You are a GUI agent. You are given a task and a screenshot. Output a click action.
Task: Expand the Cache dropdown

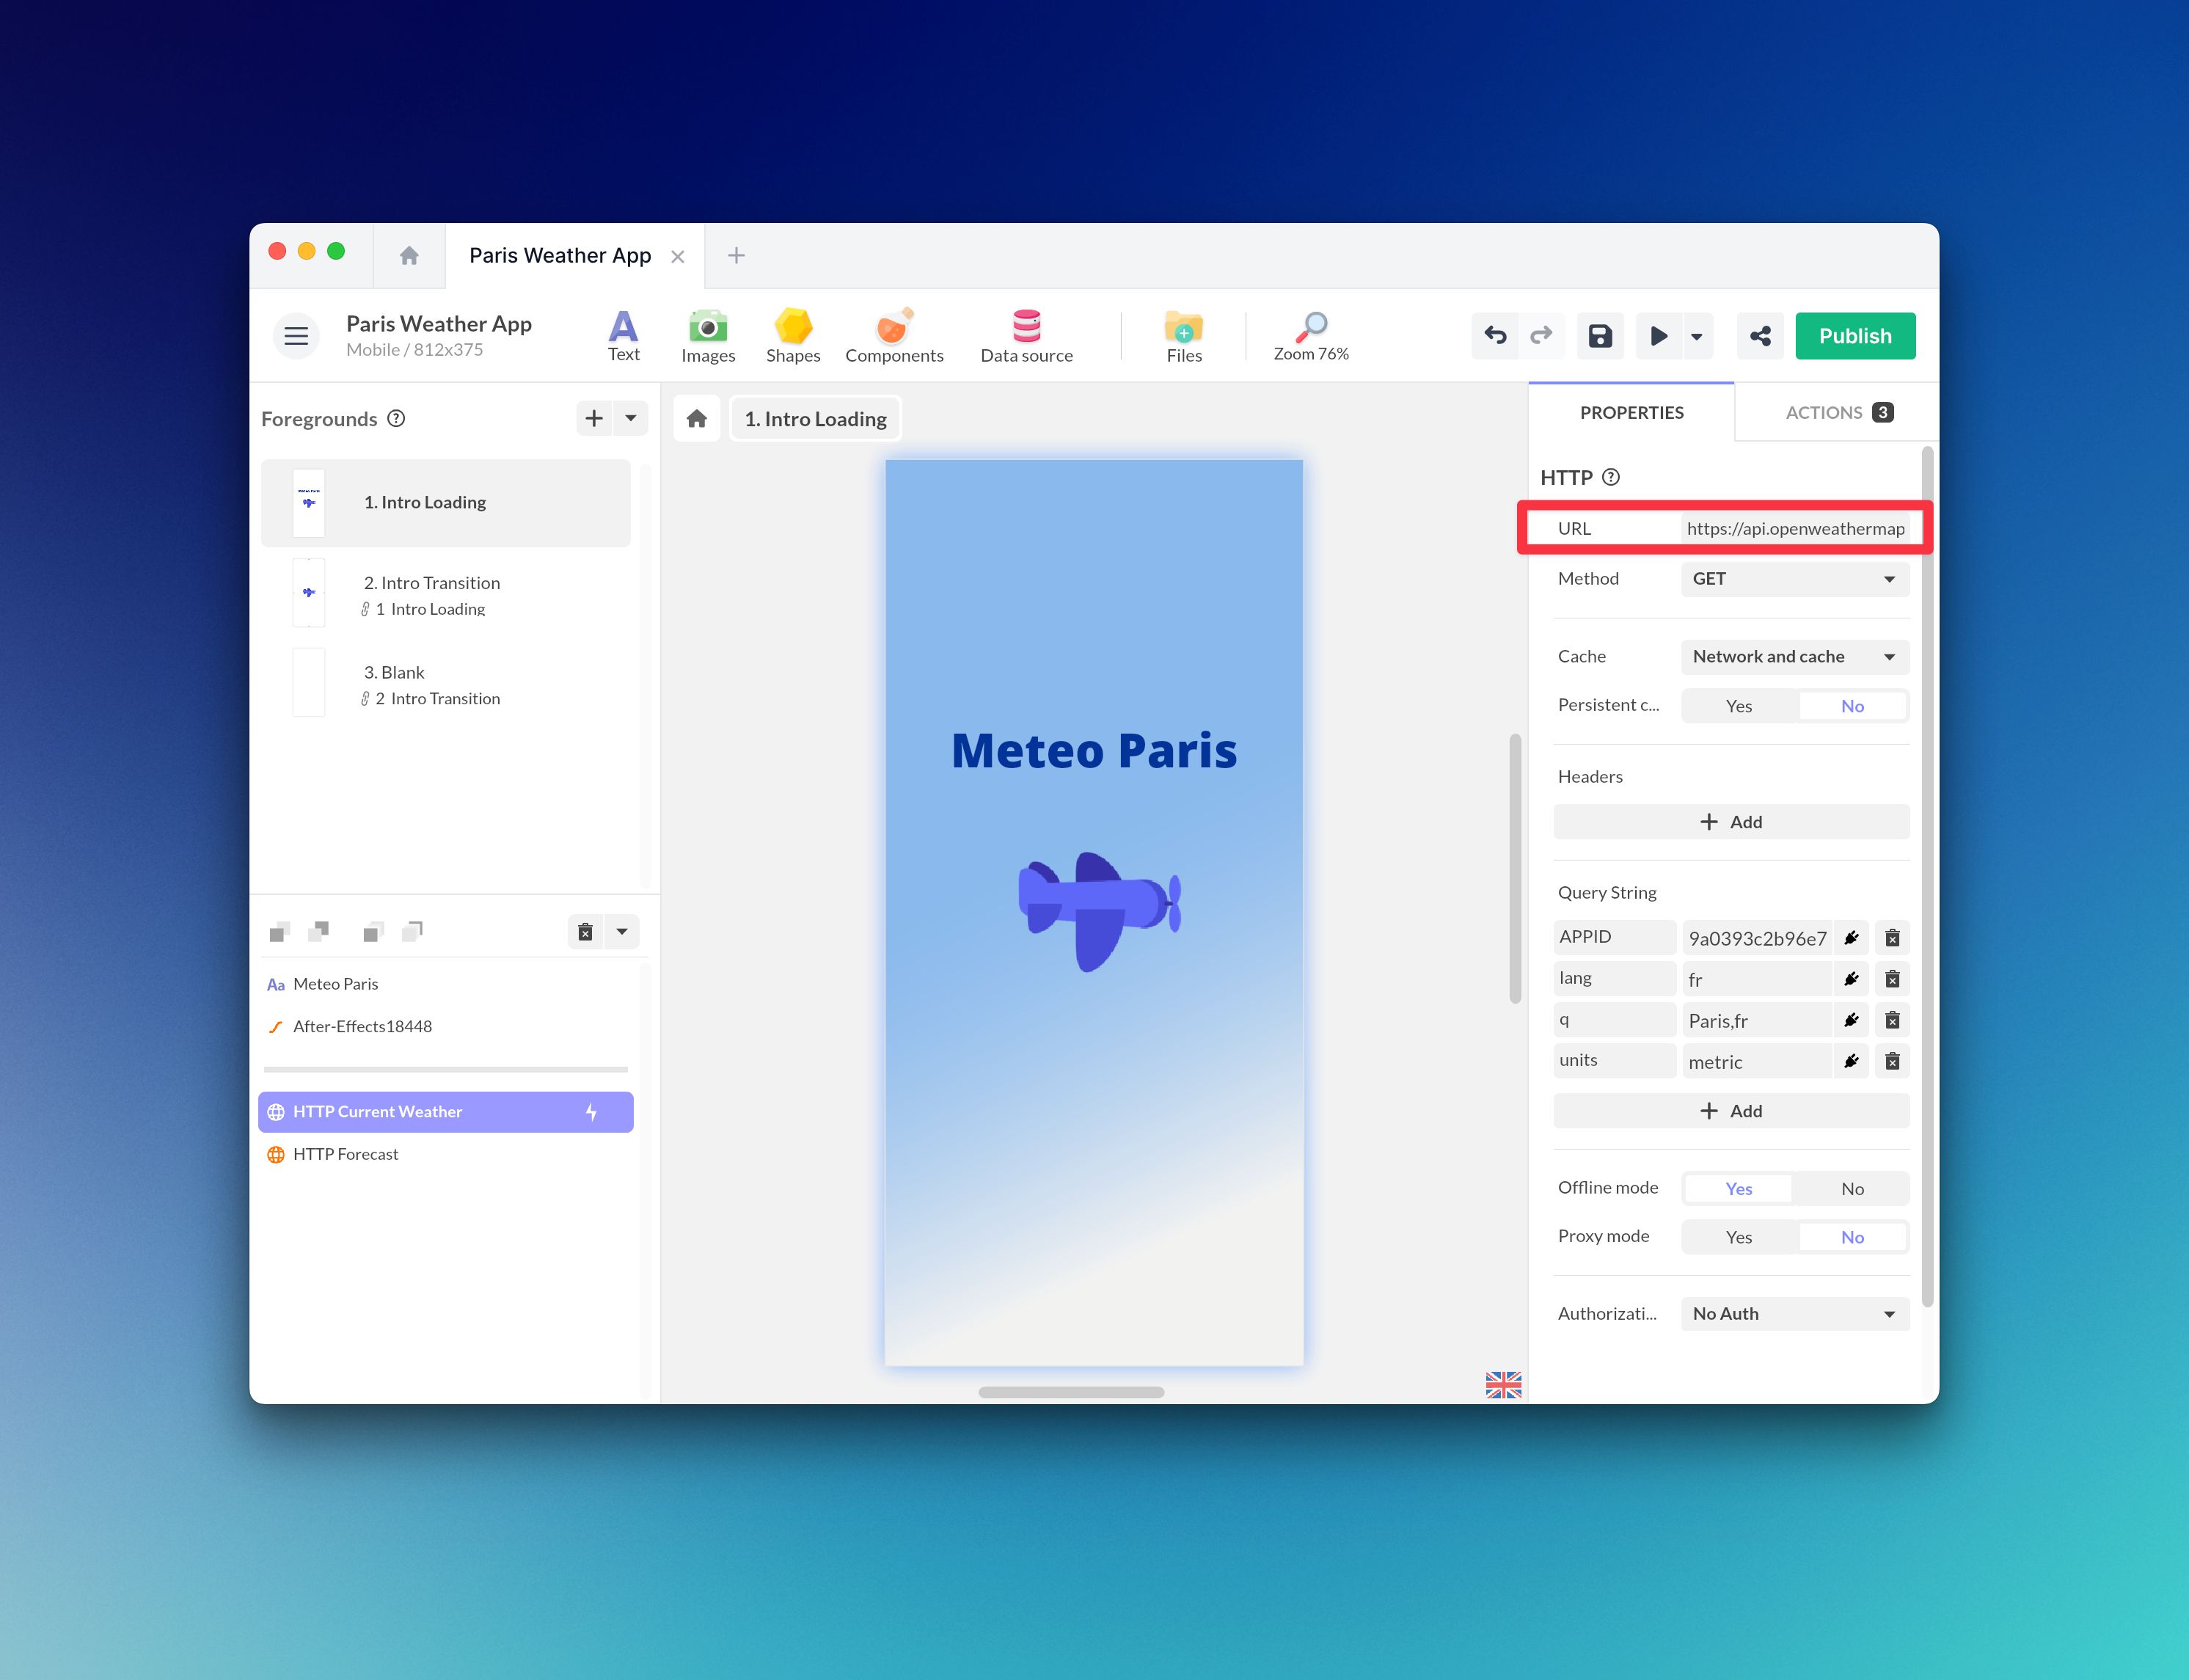(x=1794, y=657)
